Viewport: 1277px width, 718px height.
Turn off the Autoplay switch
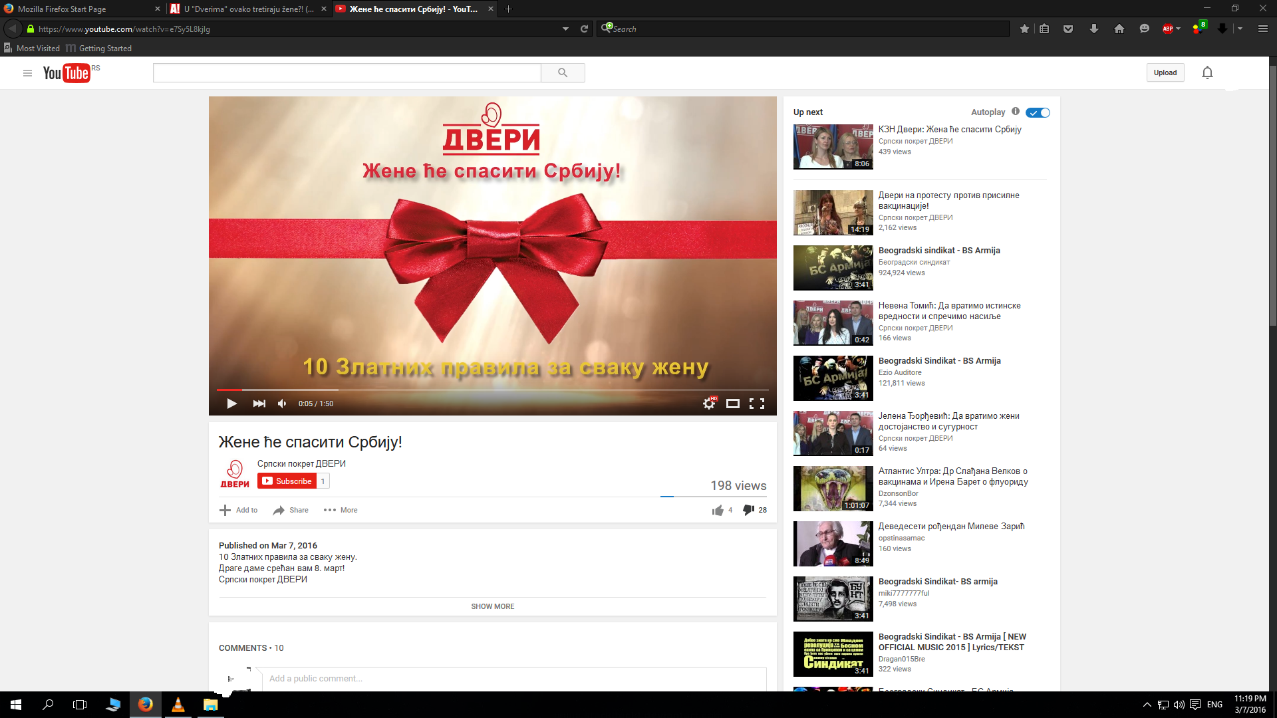click(1038, 112)
